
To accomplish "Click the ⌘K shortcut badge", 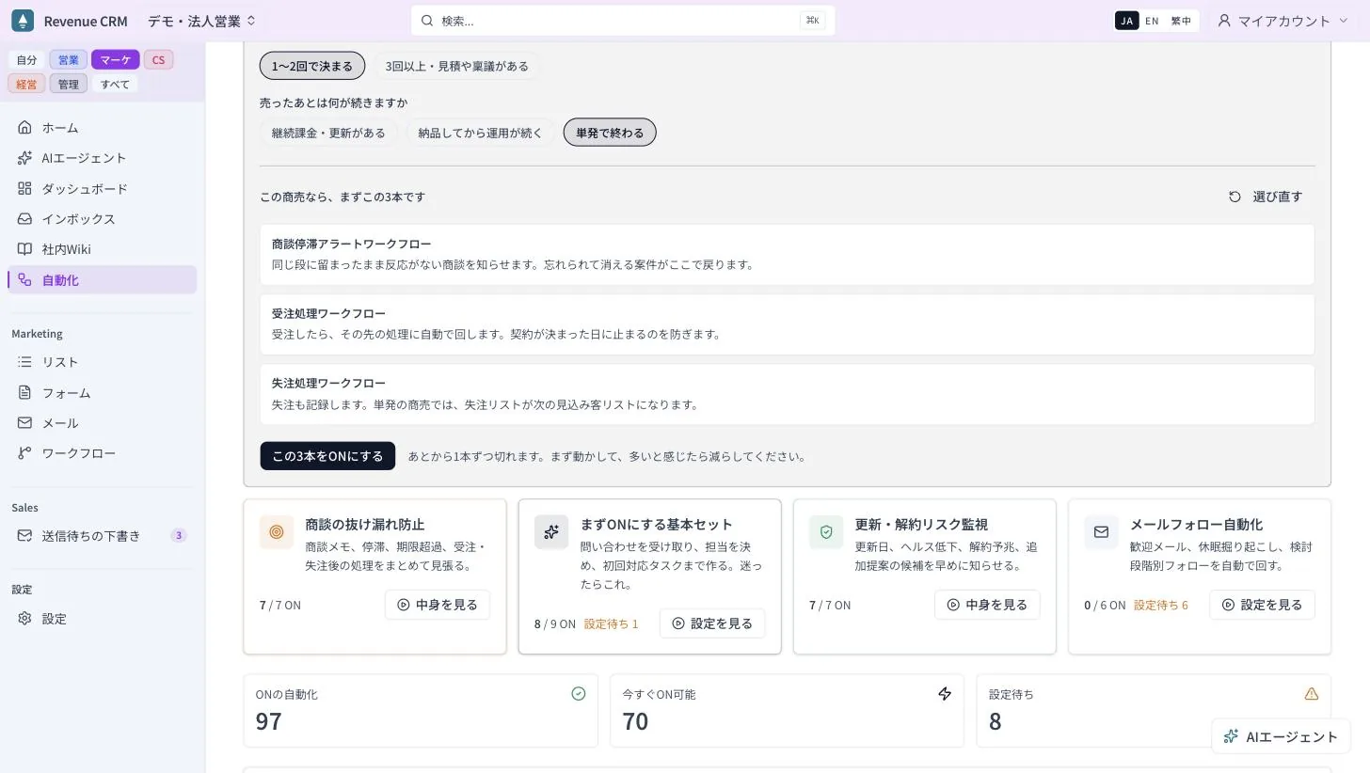I will (813, 21).
